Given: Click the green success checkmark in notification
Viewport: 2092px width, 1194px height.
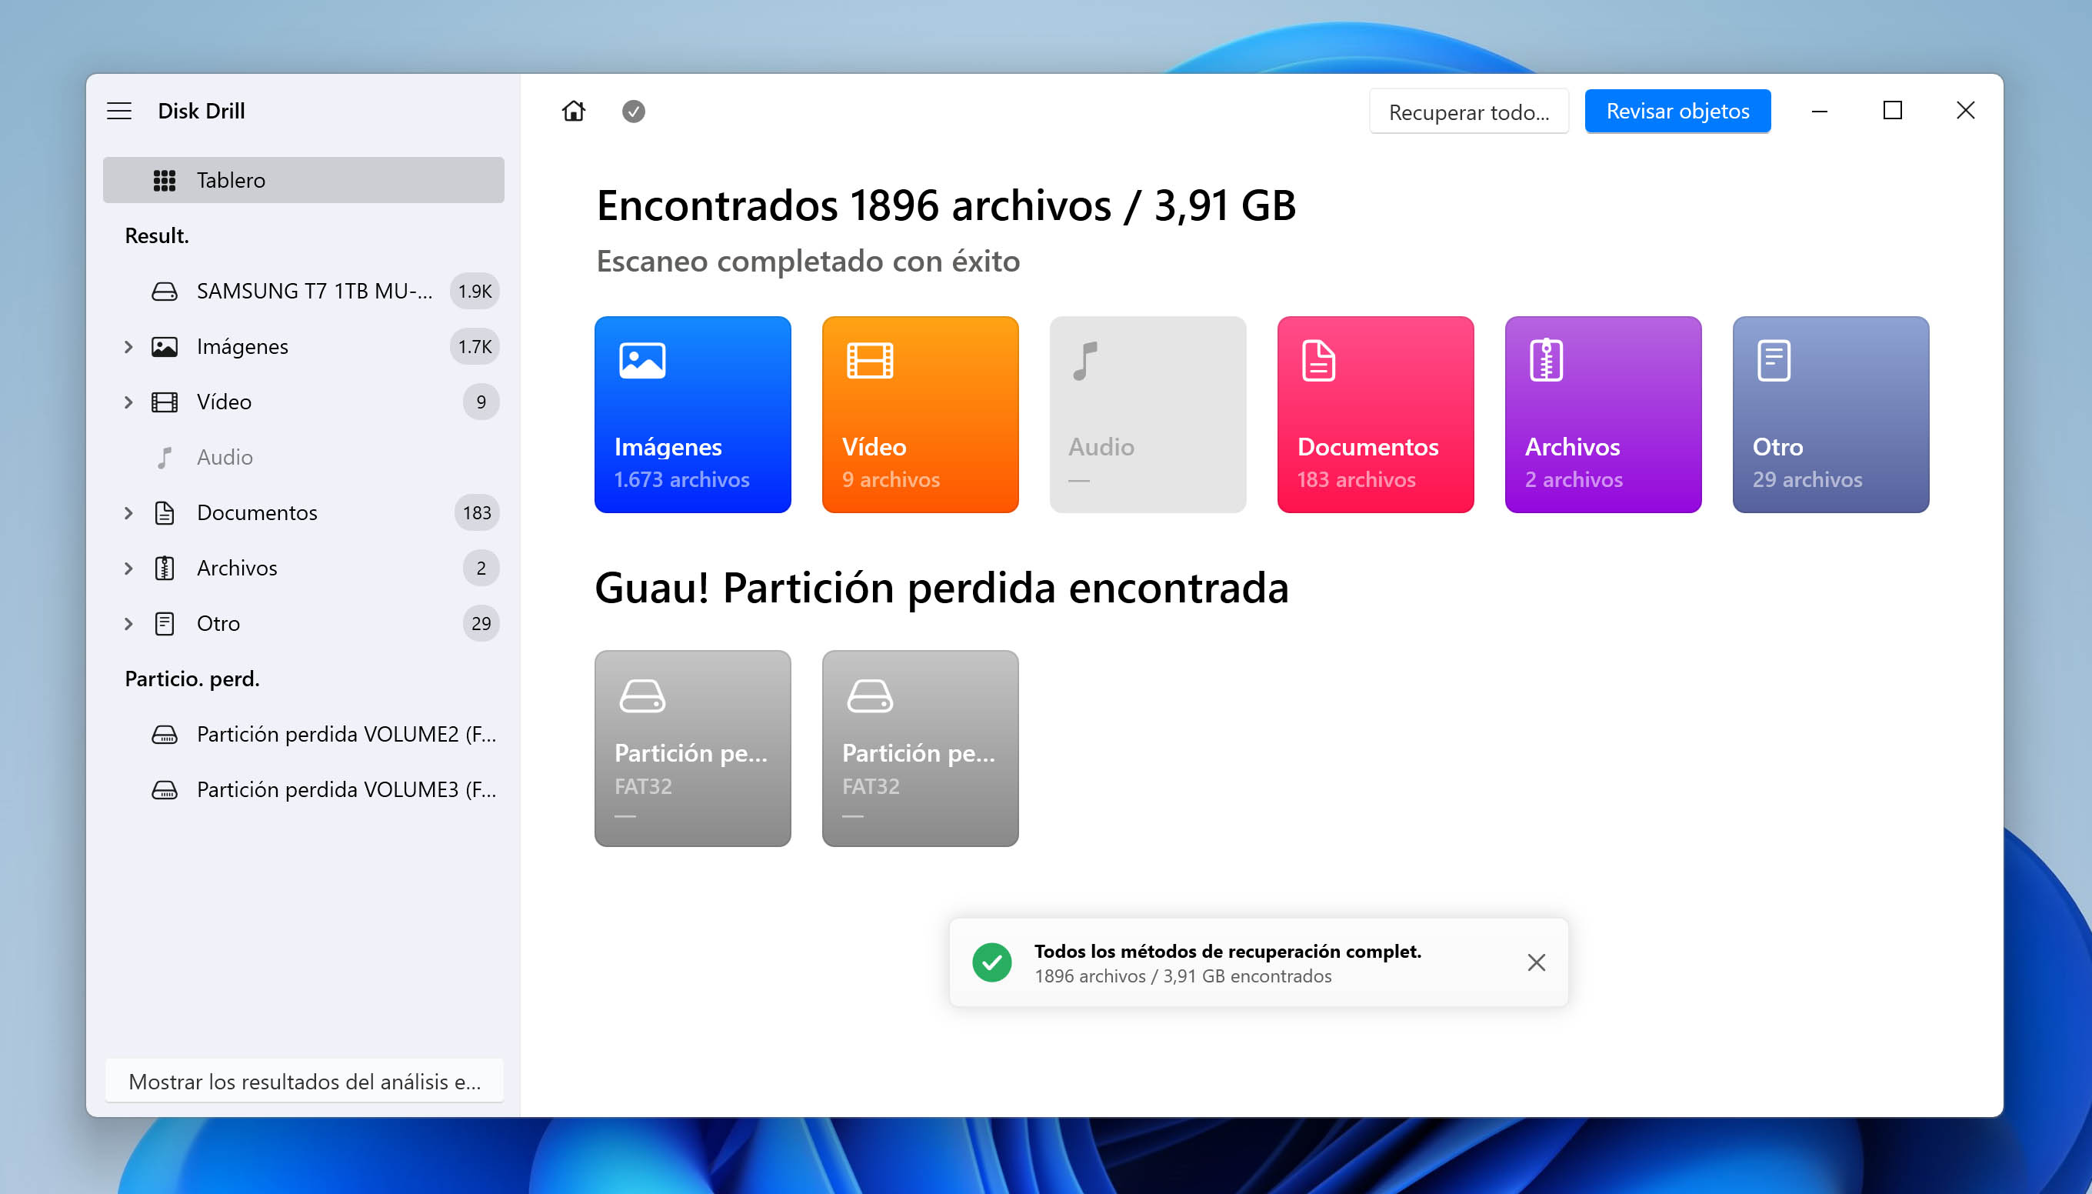Looking at the screenshot, I should (992, 962).
